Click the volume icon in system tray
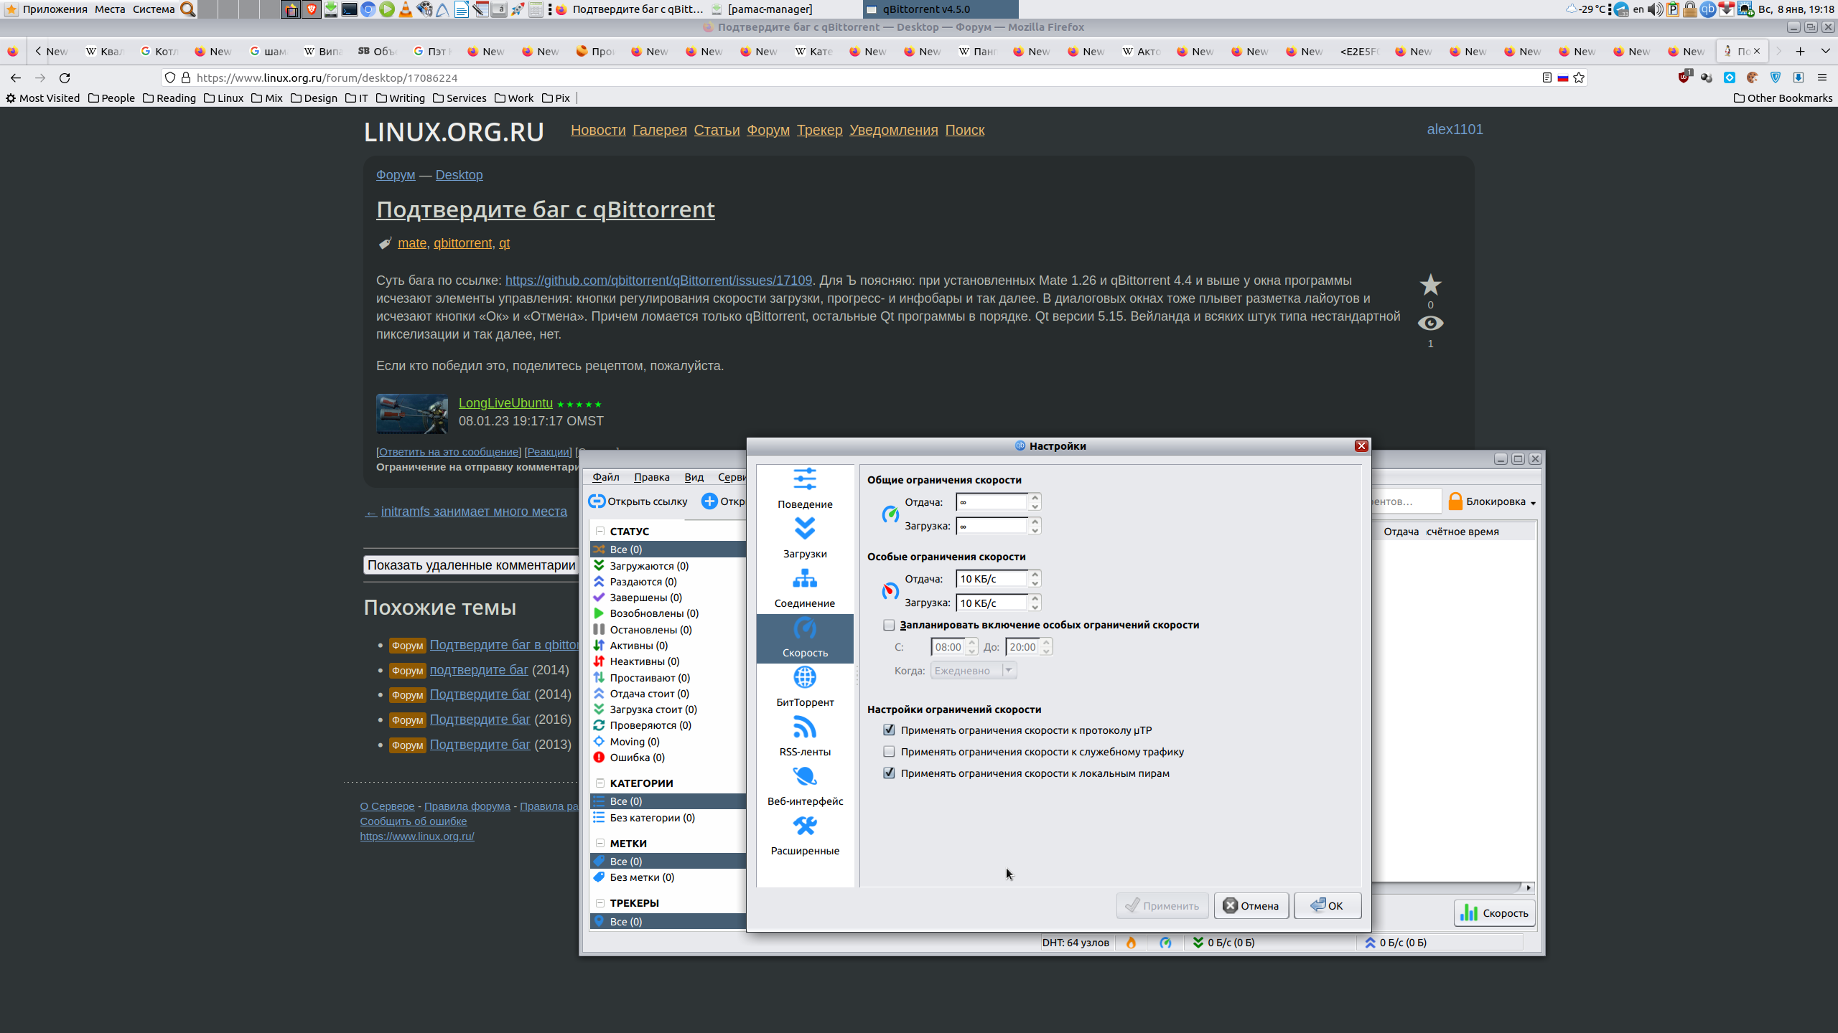Viewport: 1838px width, 1033px height. pos(1655,9)
